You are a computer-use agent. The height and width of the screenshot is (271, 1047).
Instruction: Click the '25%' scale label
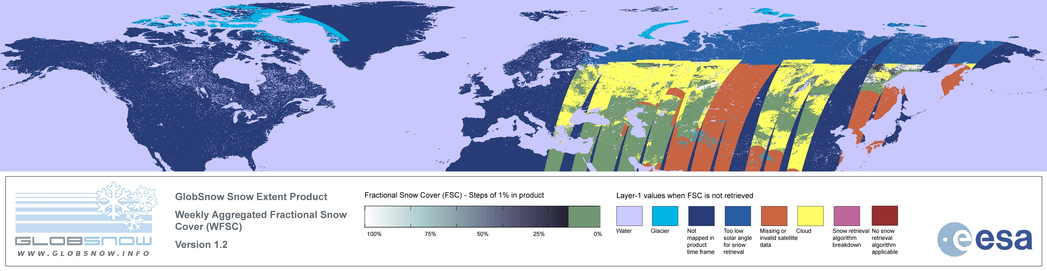538,234
